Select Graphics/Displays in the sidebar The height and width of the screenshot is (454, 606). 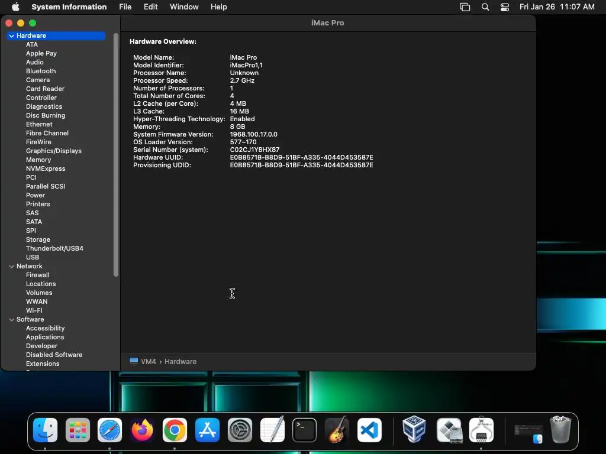54,151
